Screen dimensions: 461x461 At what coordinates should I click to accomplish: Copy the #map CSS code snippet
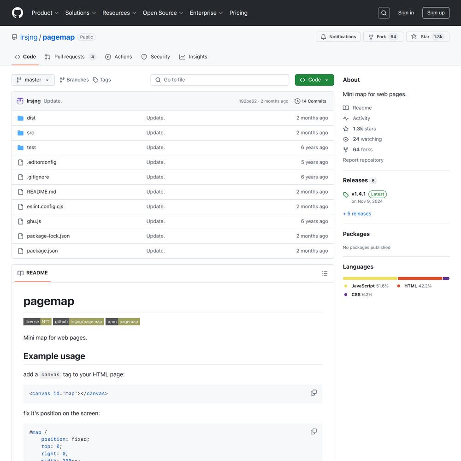(313, 431)
